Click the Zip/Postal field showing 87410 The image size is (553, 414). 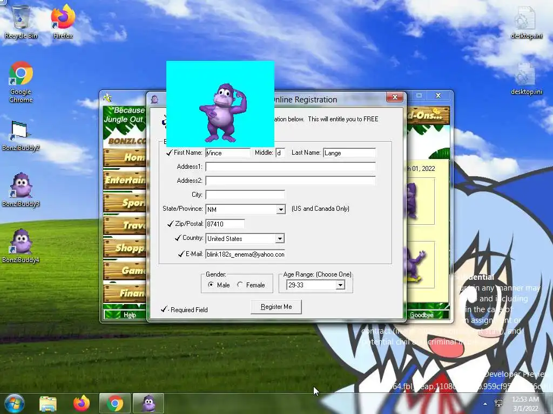pyautogui.click(x=225, y=224)
